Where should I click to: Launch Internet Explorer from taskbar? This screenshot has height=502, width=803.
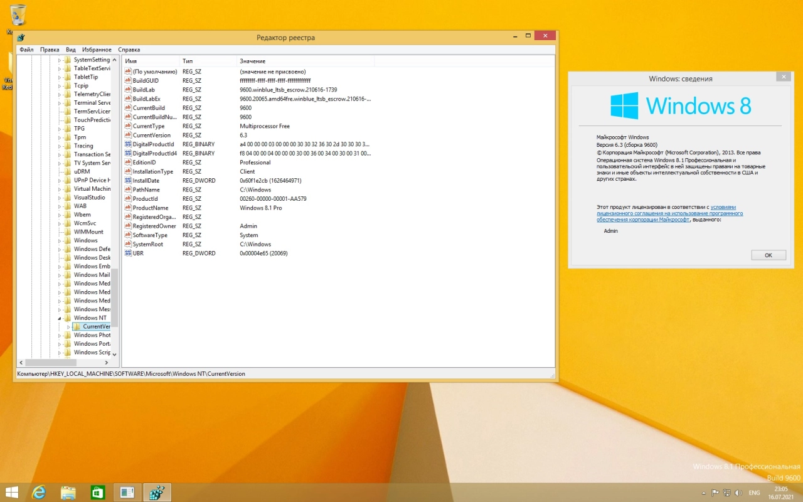[40, 493]
